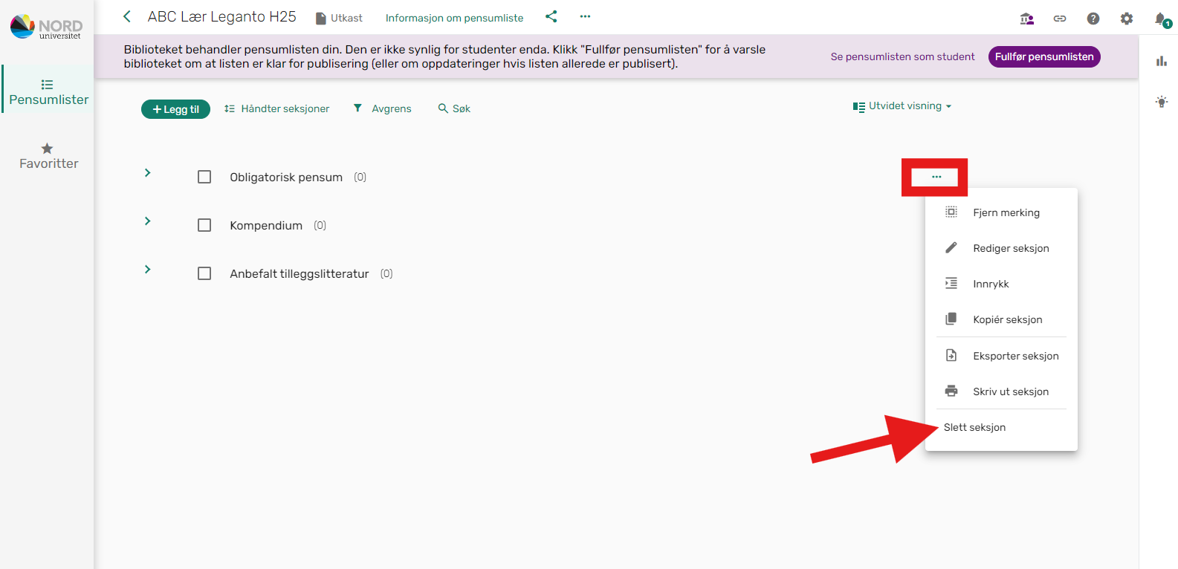The height and width of the screenshot is (569, 1178).
Task: Open the Utvidet visning dropdown
Action: click(902, 106)
